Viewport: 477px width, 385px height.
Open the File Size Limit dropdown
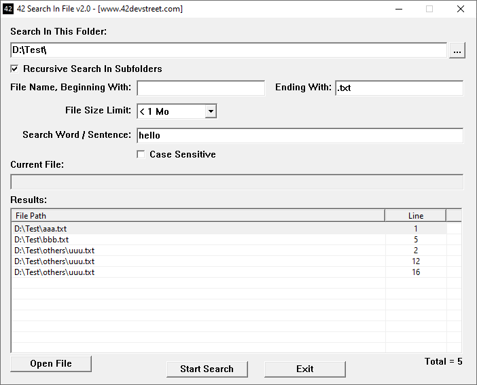[210, 111]
